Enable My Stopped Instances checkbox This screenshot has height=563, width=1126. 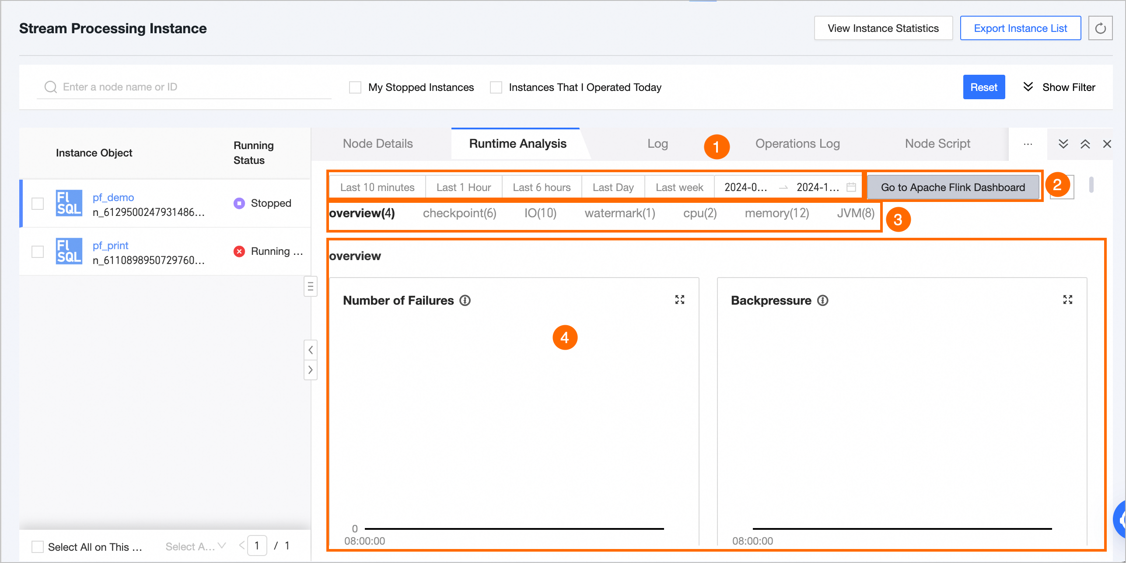pos(355,87)
